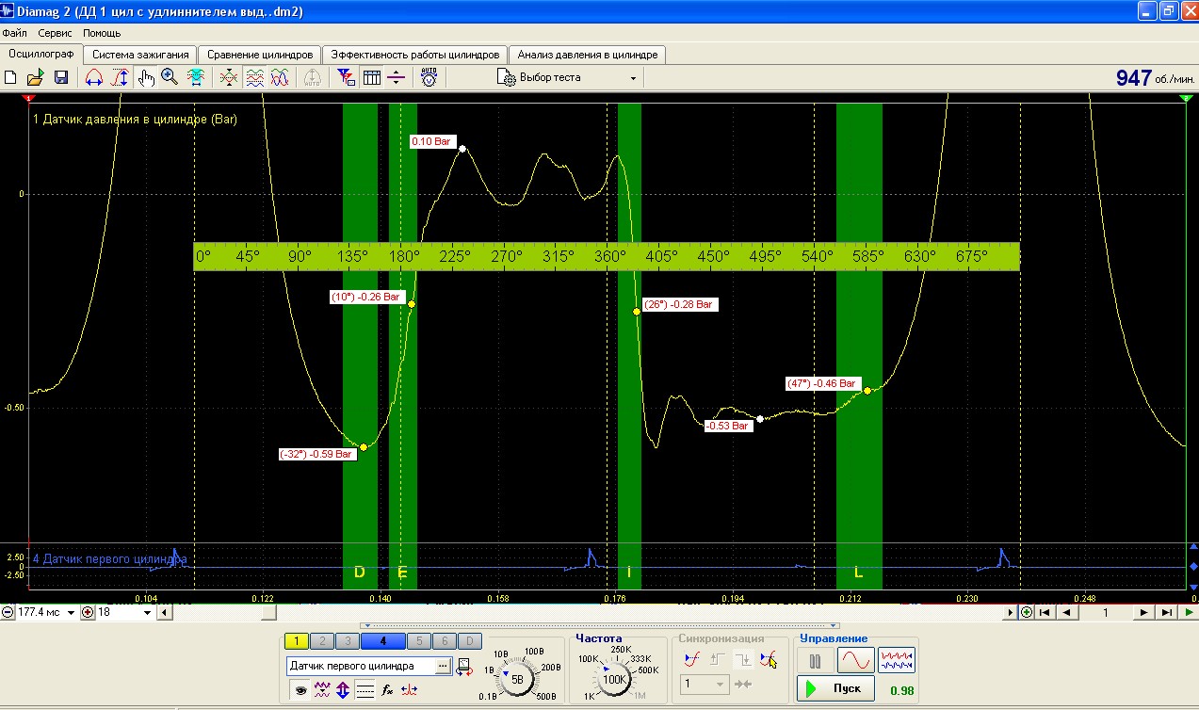Click the red divider line toolbar icon
Screen dimensions: 1199x710
click(397, 78)
